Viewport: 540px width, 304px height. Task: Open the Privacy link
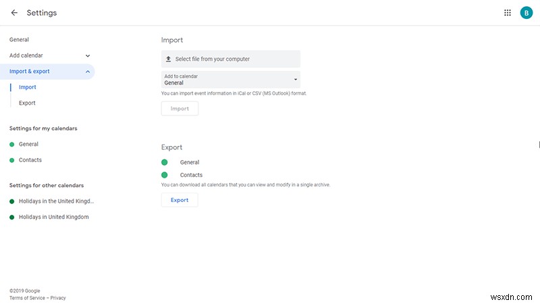[x=58, y=298]
